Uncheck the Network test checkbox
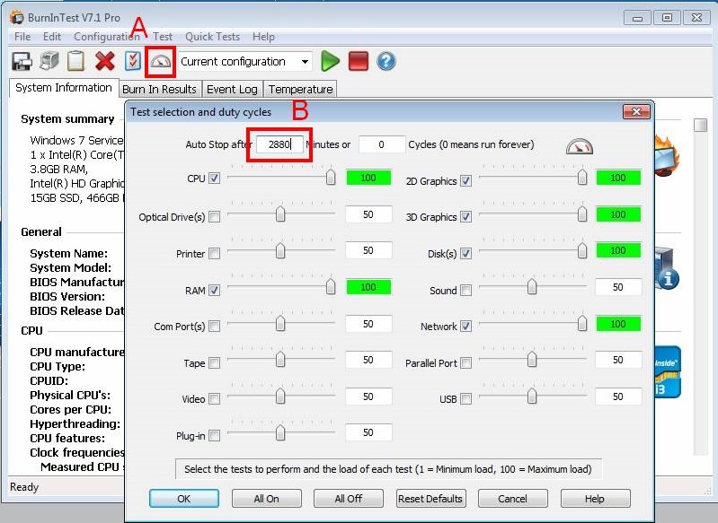This screenshot has height=523, width=718. (465, 326)
